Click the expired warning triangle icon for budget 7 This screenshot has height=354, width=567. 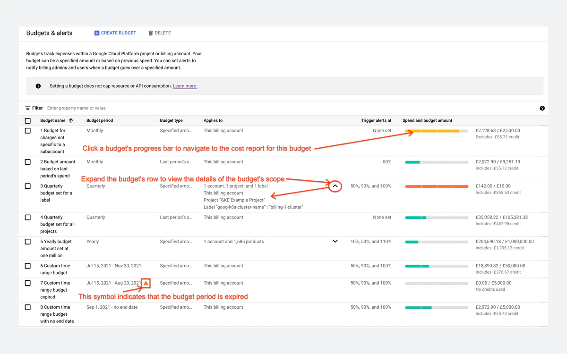pos(146,283)
